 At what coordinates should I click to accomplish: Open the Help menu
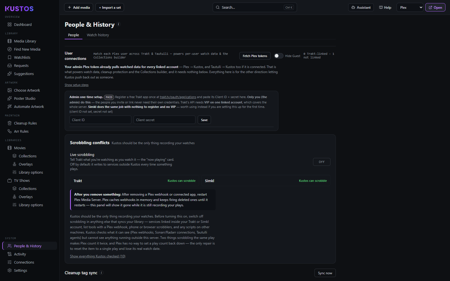tap(385, 8)
